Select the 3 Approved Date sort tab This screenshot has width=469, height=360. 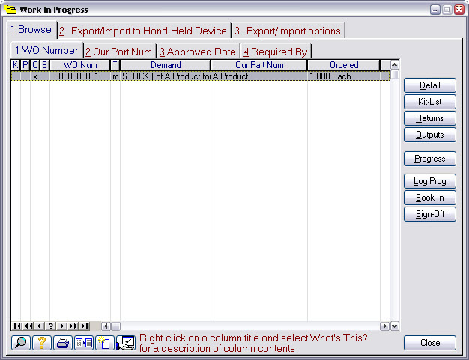197,52
